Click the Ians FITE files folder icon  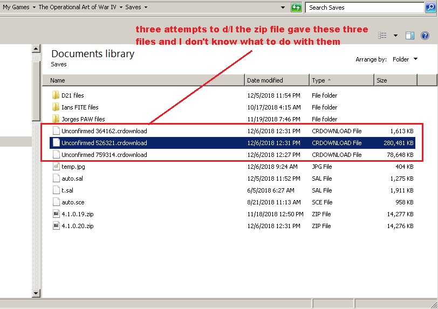pyautogui.click(x=56, y=107)
